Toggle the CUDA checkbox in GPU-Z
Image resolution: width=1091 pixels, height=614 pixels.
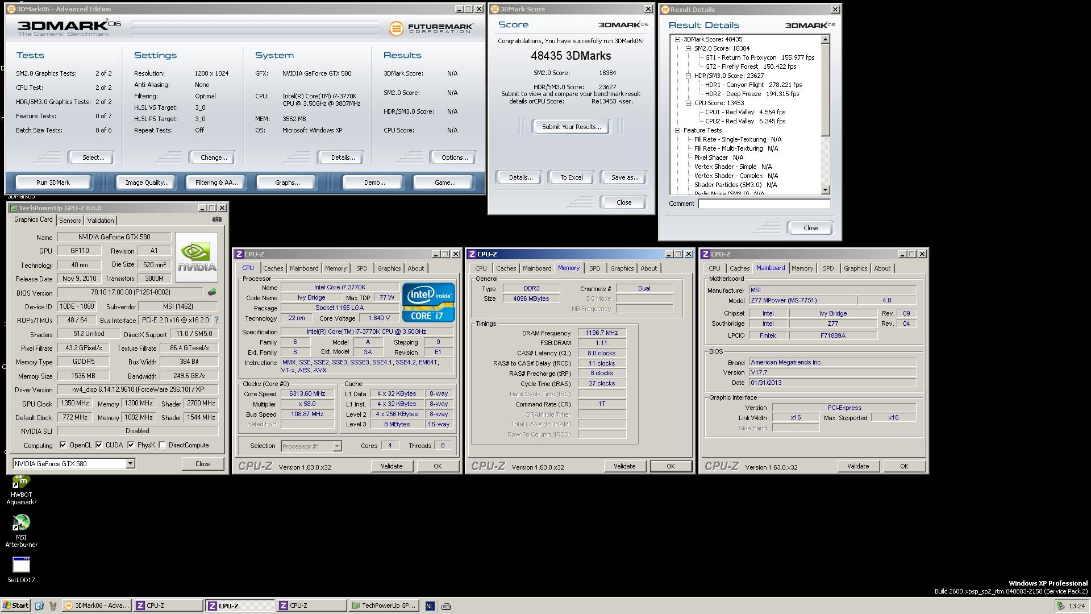99,445
